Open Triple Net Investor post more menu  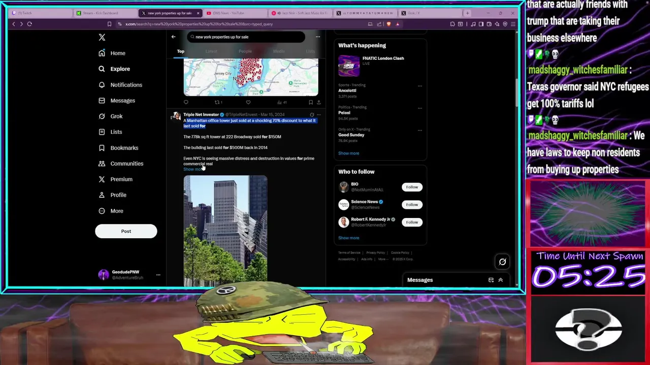point(319,115)
